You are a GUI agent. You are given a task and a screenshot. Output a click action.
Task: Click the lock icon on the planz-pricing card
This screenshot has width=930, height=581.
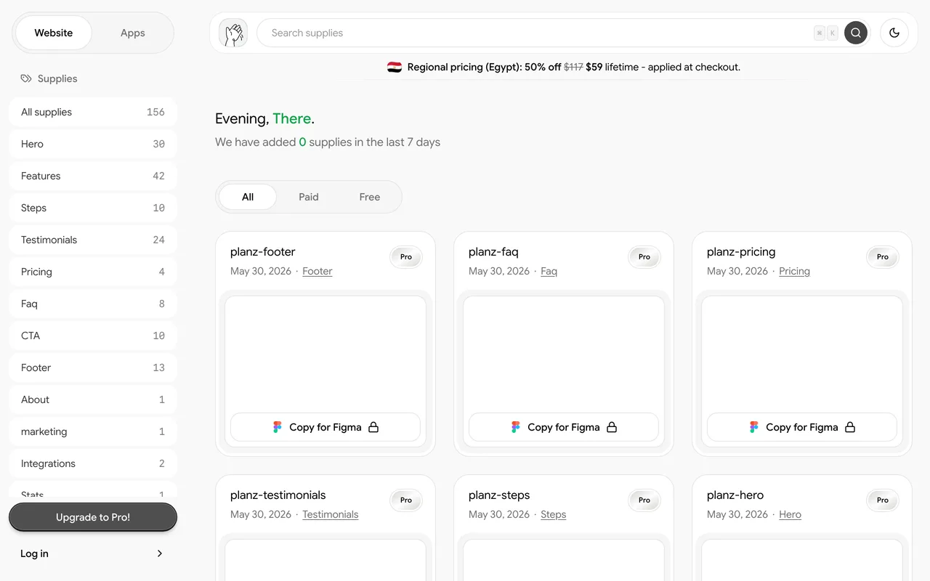pyautogui.click(x=850, y=427)
